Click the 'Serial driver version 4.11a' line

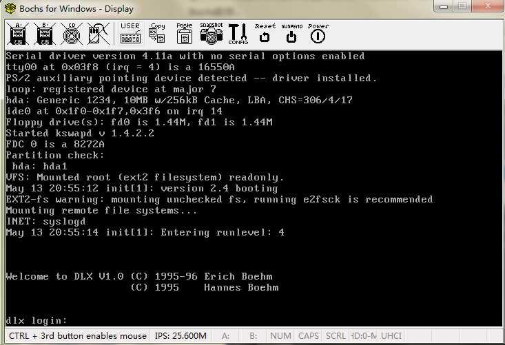pyautogui.click(x=185, y=56)
